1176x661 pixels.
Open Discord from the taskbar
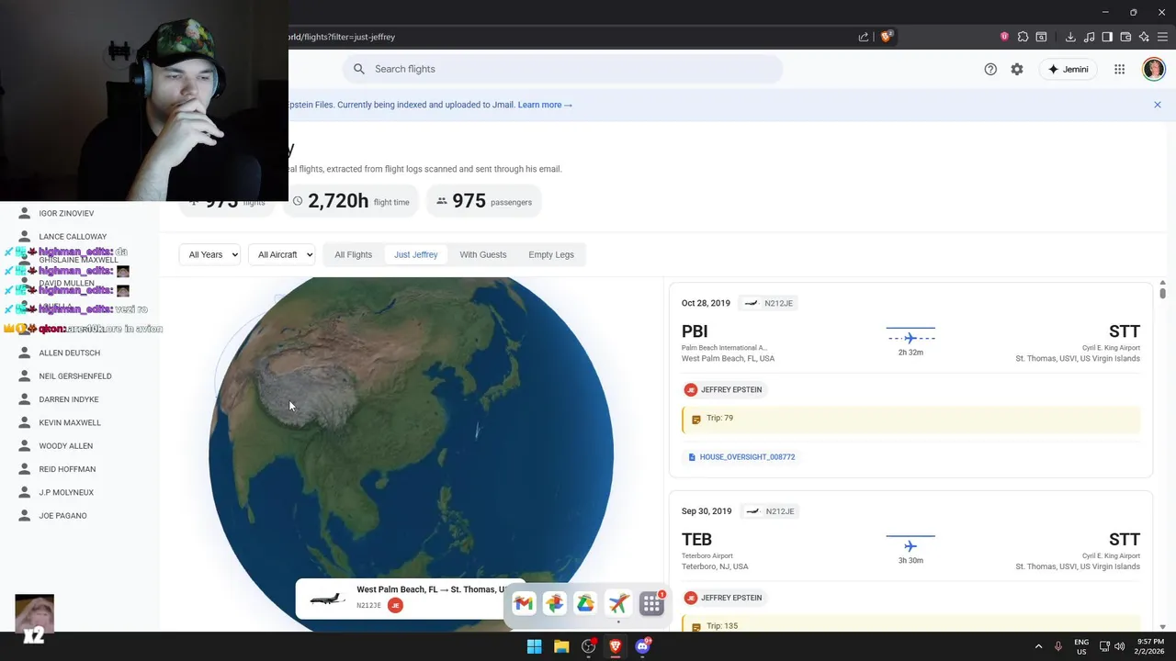tap(643, 646)
